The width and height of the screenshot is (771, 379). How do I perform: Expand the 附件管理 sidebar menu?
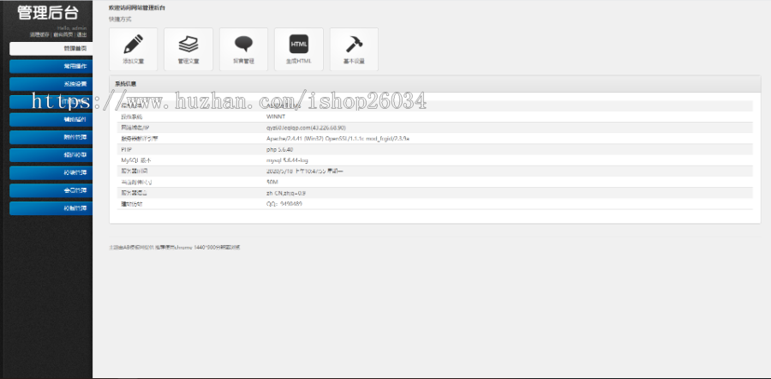51,137
